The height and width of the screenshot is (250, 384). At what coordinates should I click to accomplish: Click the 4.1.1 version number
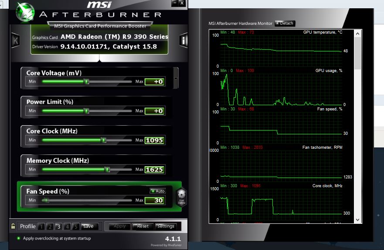[173, 239]
